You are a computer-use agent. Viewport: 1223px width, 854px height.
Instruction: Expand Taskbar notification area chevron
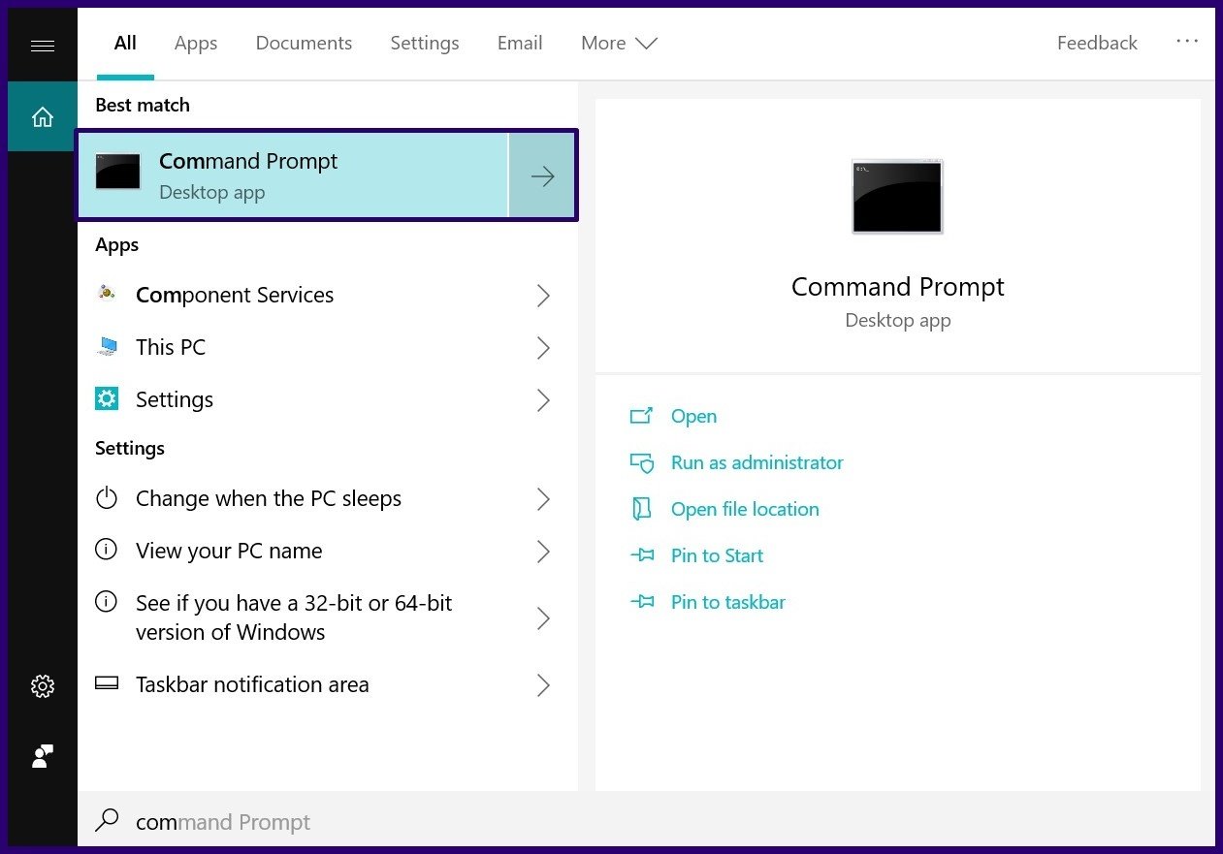(543, 685)
